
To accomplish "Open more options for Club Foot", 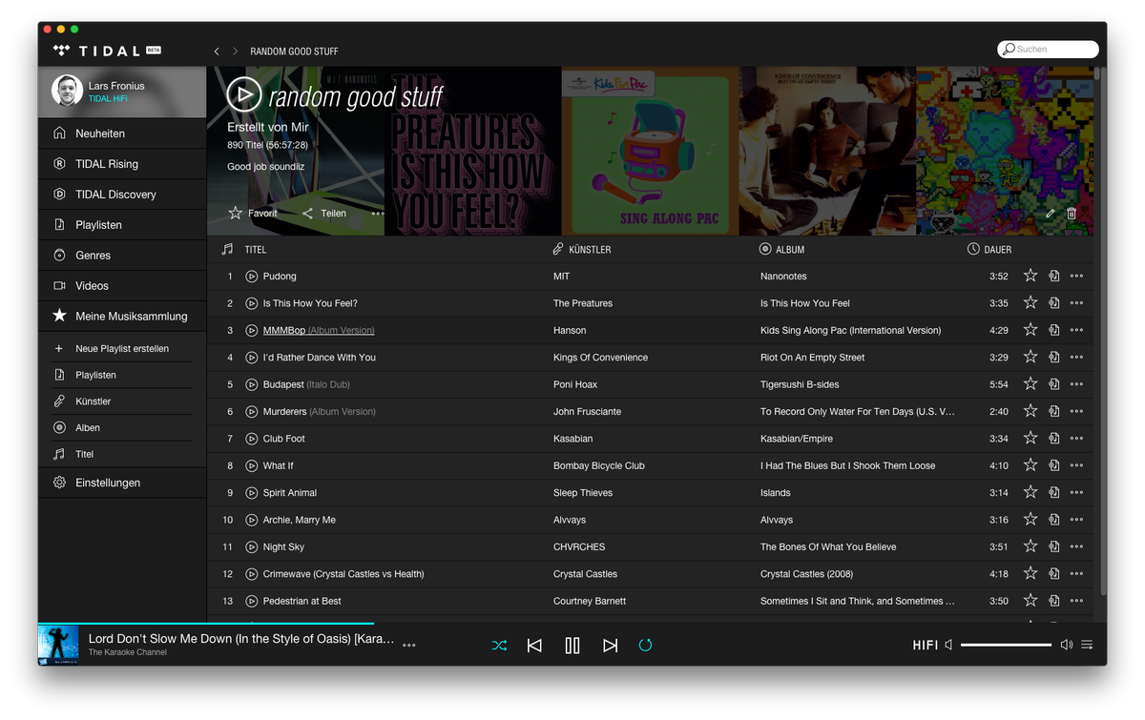I will pos(1076,439).
